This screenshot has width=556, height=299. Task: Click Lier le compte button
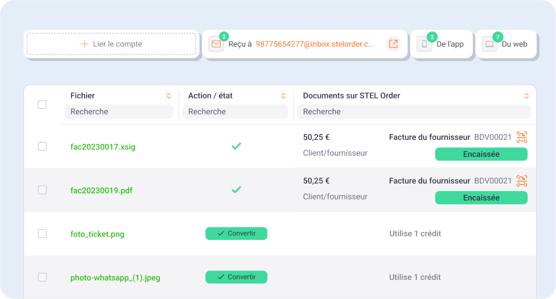point(112,44)
